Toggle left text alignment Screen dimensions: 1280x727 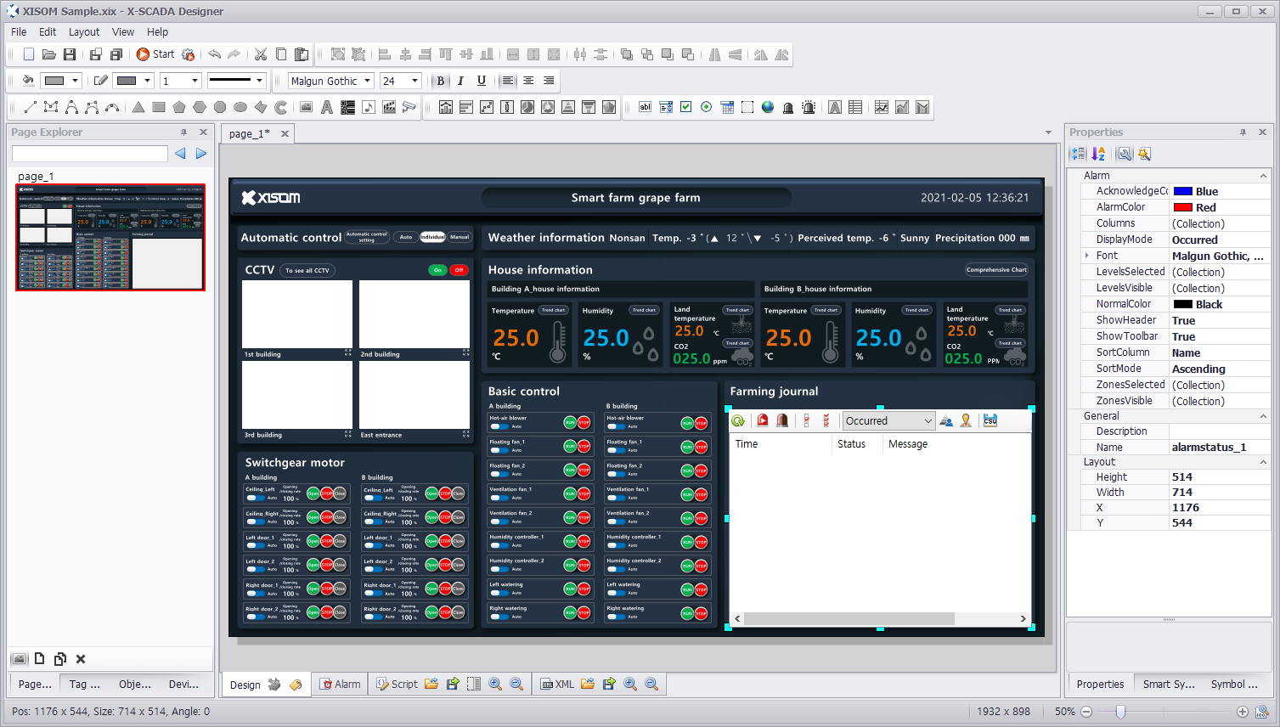click(508, 81)
